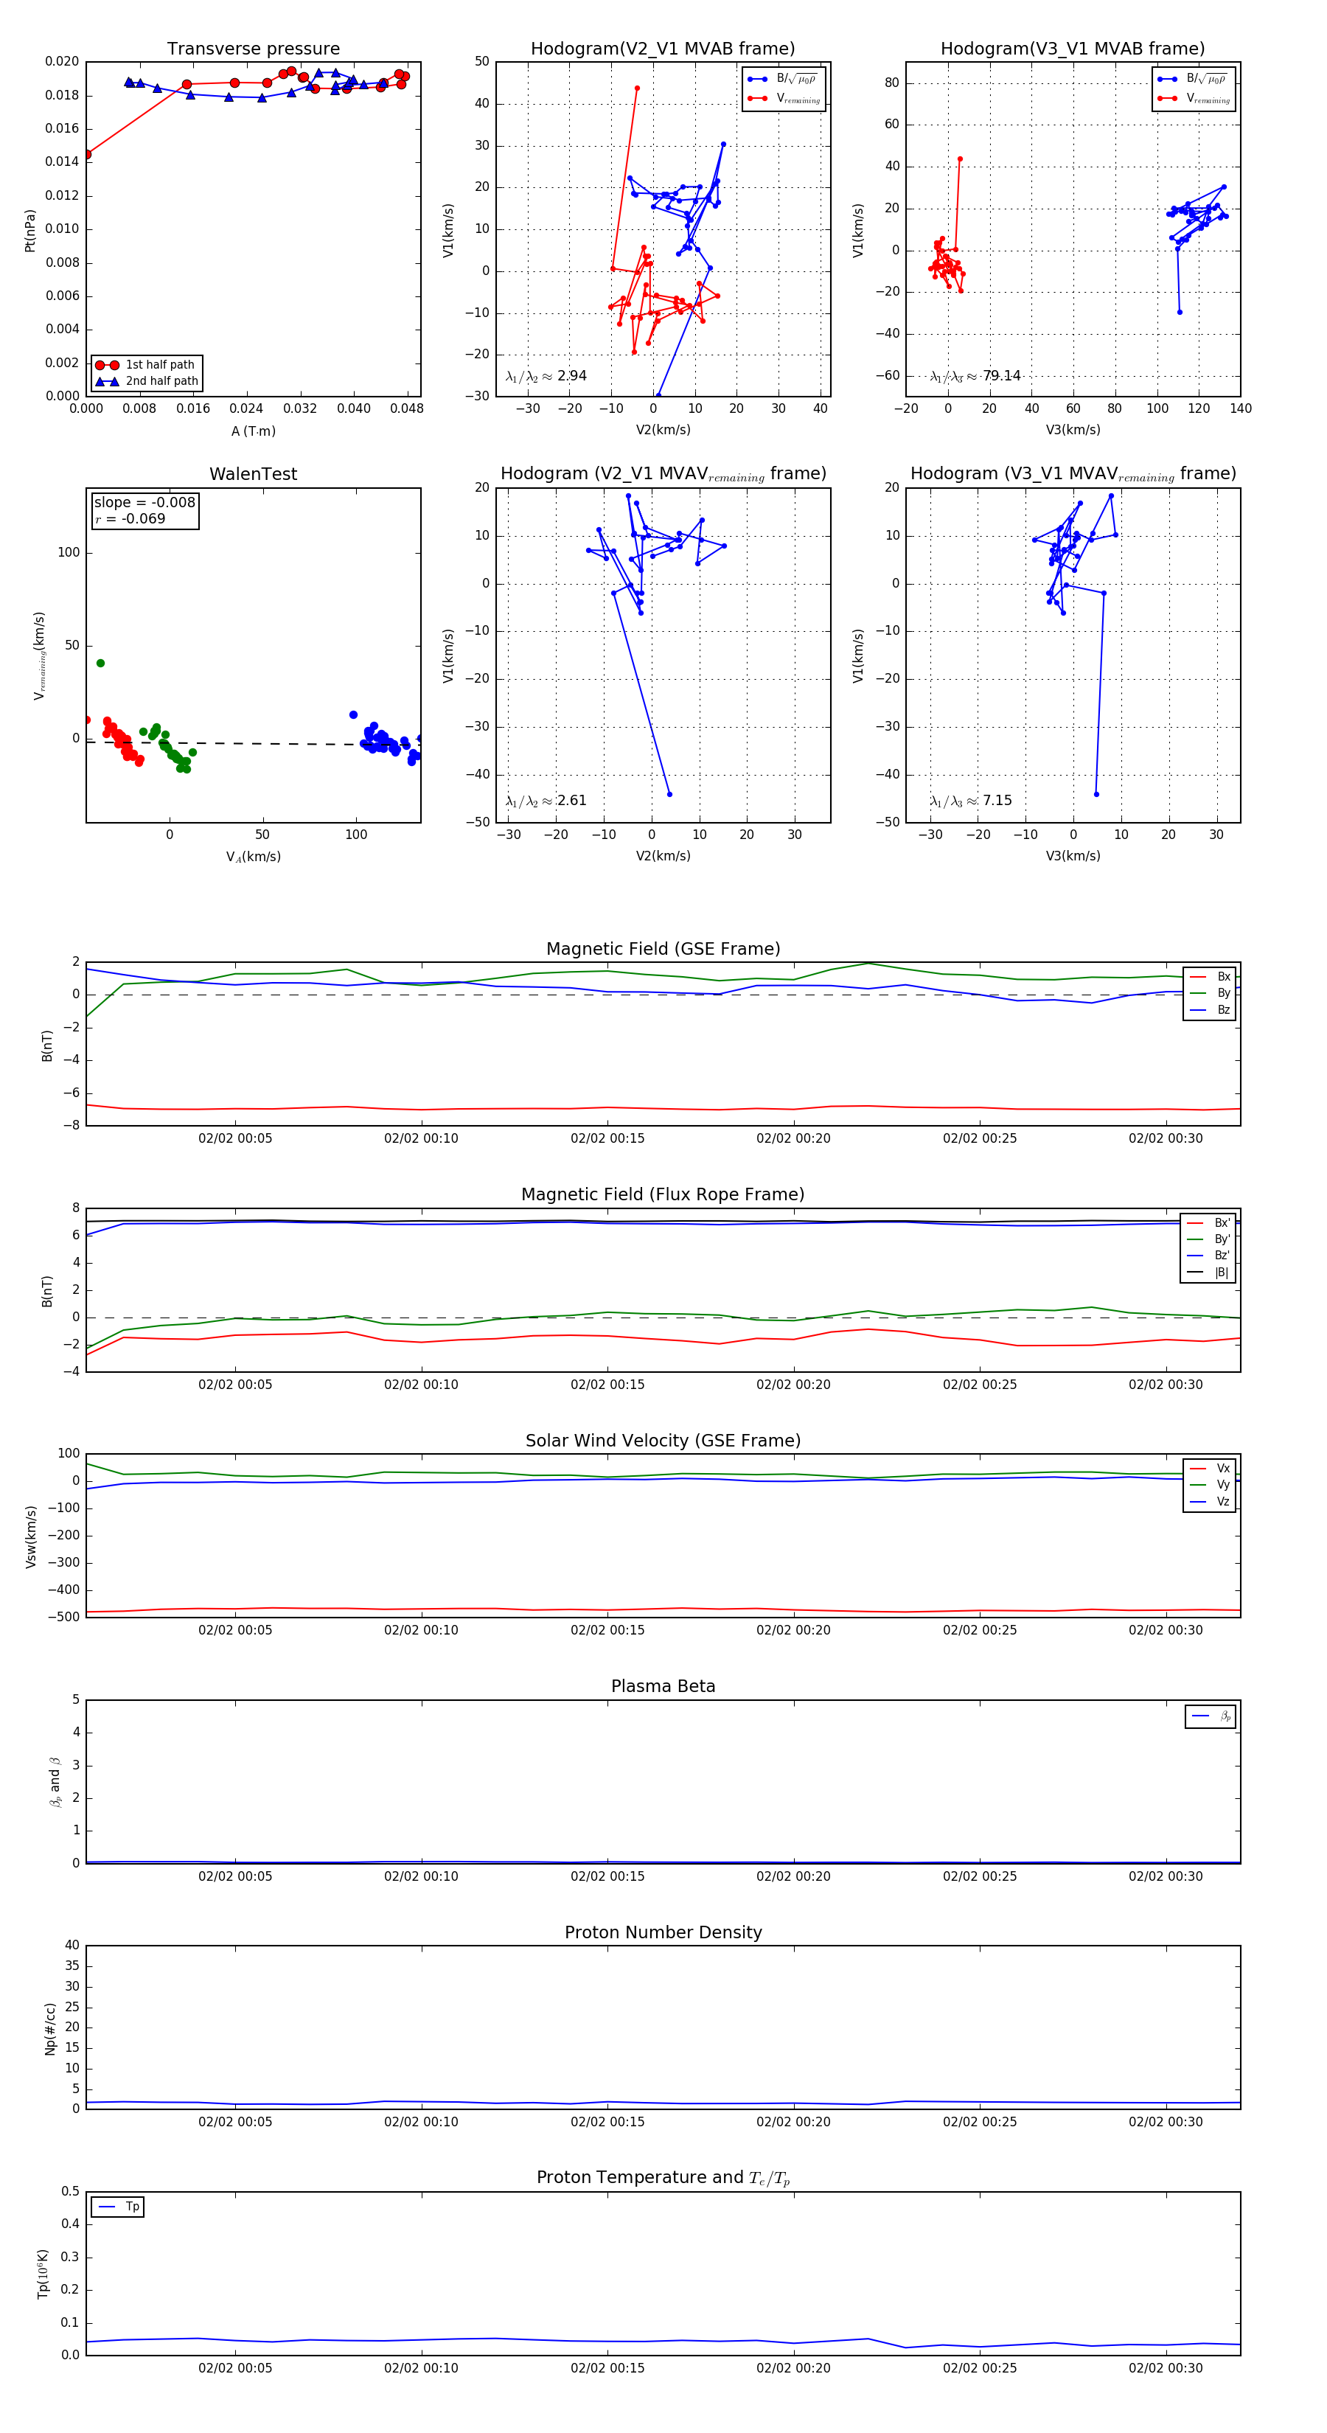This screenshot has height=2433, width=1327.
Task: Click the 'Magnetic Field (GSE Frame)' title
Action: click(x=663, y=949)
